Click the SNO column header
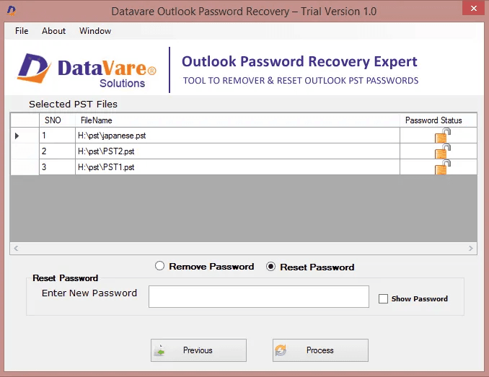The width and height of the screenshot is (489, 377). 57,120
